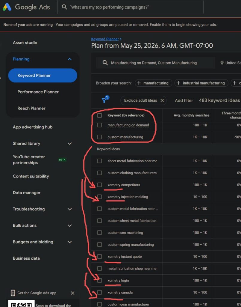
Task: Check the xometry injection molding row
Action: [x=99, y=197]
